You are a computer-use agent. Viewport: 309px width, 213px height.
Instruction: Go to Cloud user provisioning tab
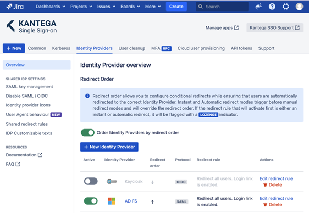click(x=201, y=48)
